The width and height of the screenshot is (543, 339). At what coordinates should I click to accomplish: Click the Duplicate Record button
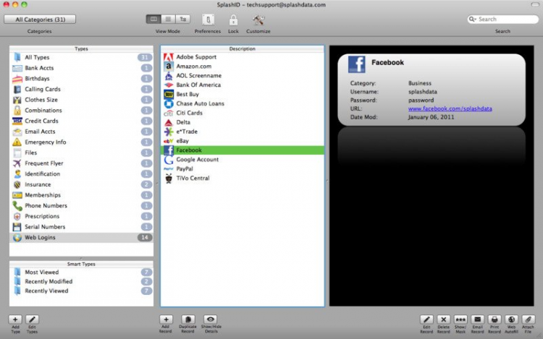188,319
